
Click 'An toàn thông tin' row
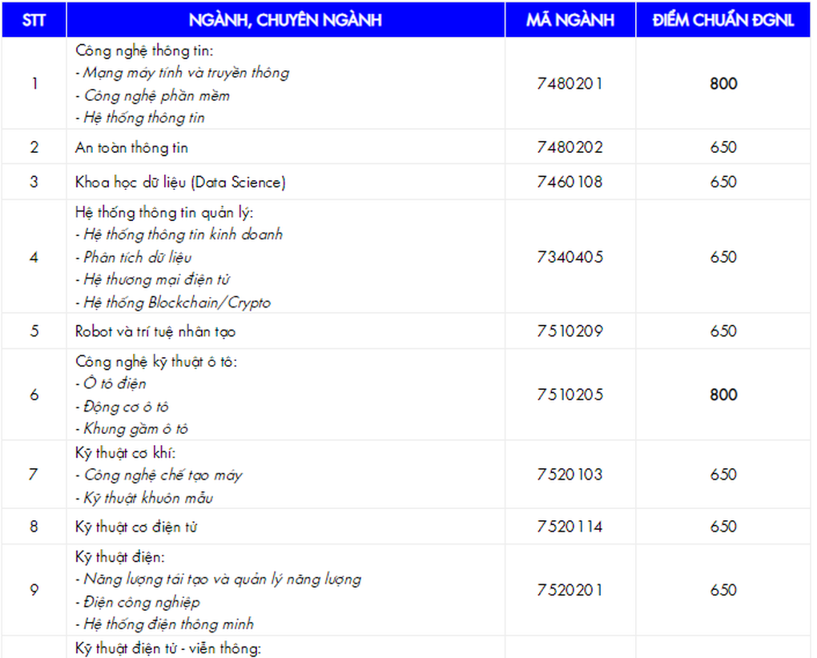(131, 148)
